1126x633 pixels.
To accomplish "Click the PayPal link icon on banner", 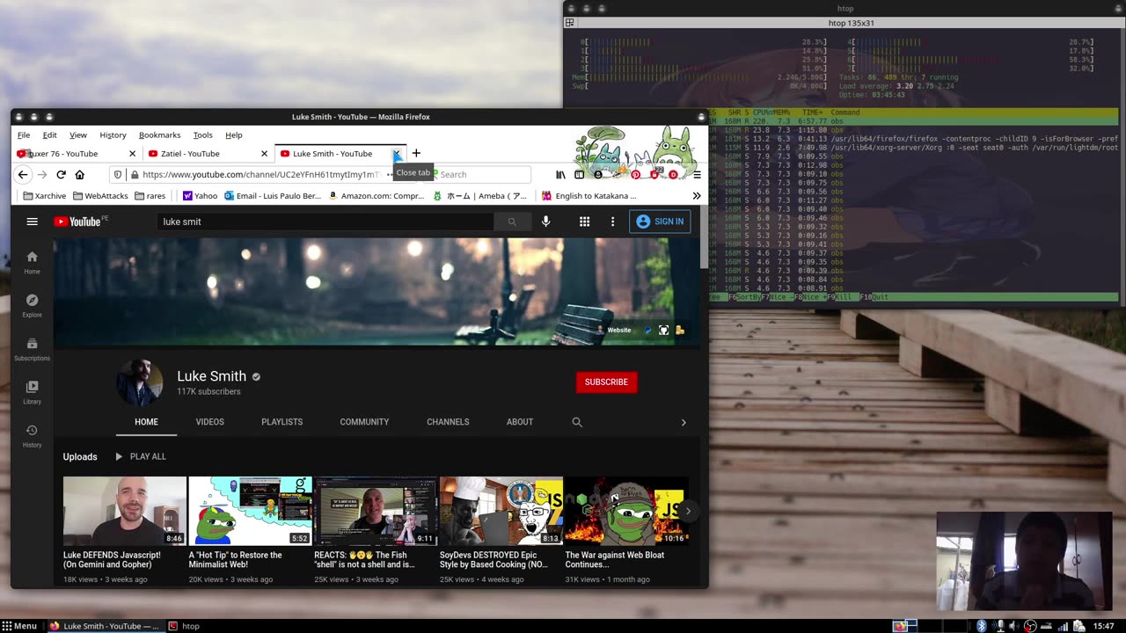I will point(647,330).
